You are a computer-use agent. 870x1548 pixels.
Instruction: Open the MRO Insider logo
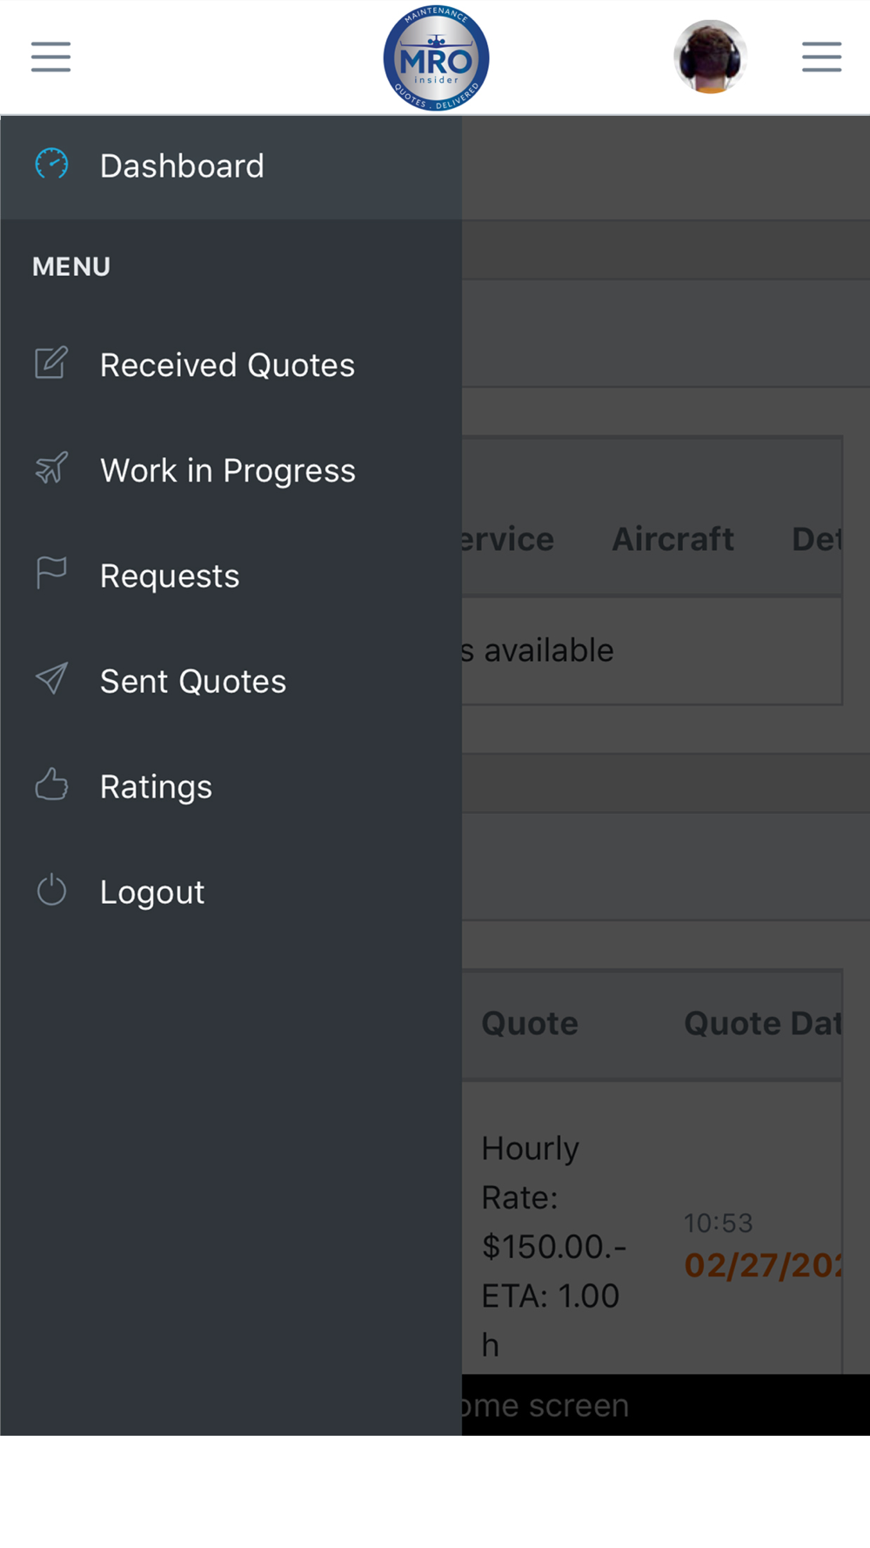[x=436, y=58]
